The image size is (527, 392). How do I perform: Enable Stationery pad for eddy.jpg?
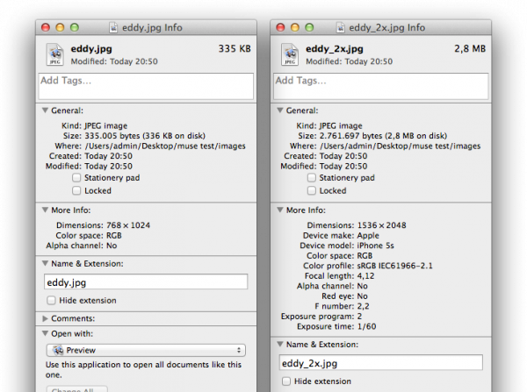(x=77, y=177)
